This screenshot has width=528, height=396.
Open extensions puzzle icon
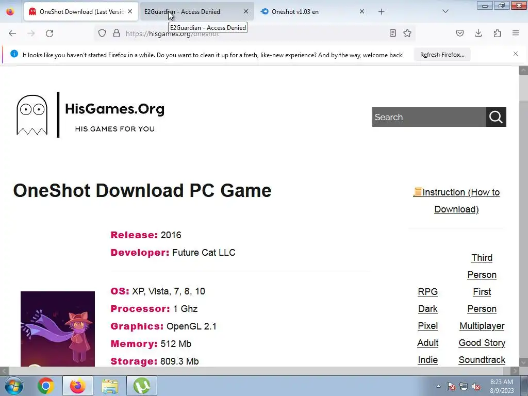497,33
